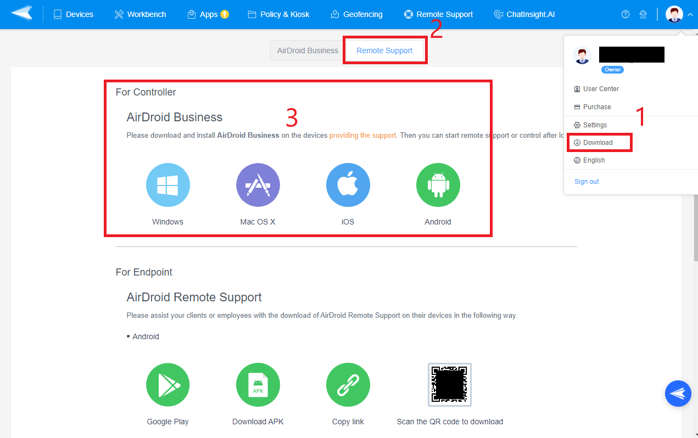Click the For Endpoint heading
Image resolution: width=698 pixels, height=438 pixels.
pyautogui.click(x=144, y=272)
